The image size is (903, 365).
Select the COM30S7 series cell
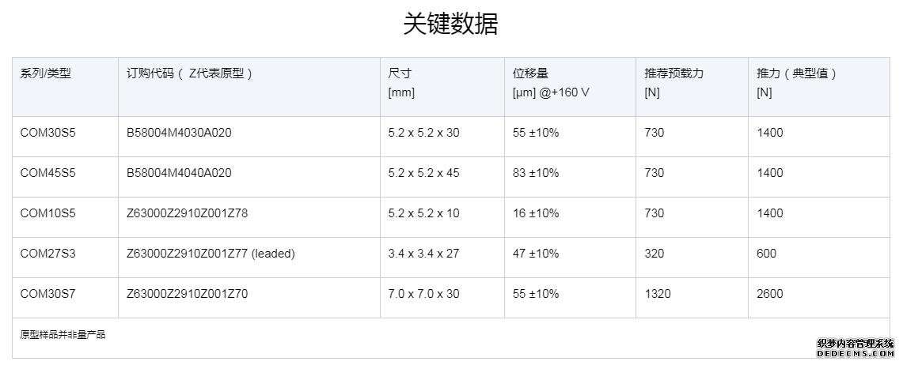[47, 294]
